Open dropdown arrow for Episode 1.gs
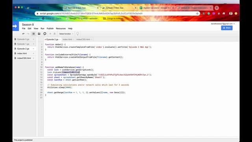 click(33, 44)
